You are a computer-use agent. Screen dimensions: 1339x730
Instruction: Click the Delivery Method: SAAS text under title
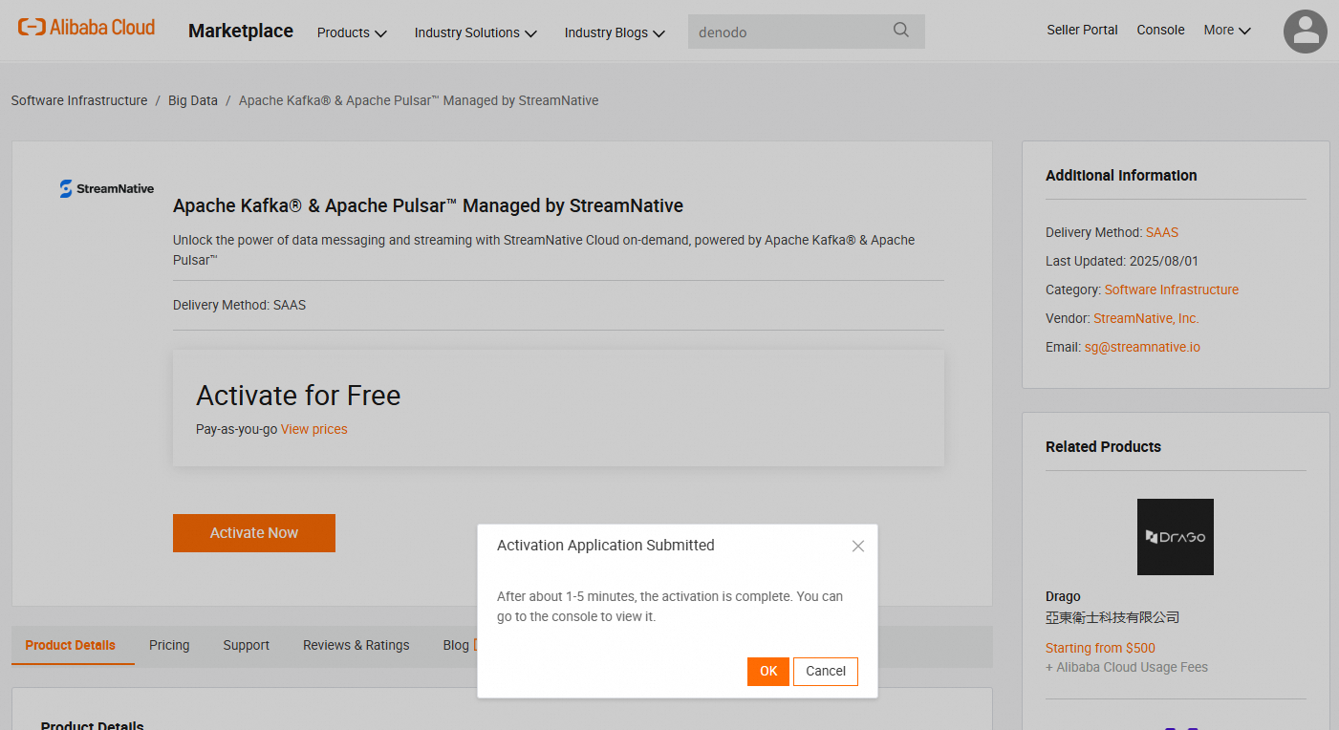(x=239, y=305)
